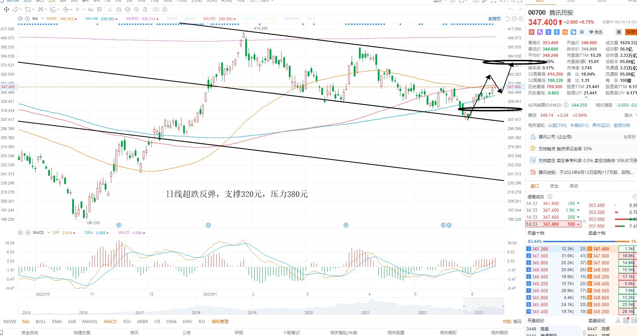The height and width of the screenshot is (336, 637).
Task: Toggle MA900 line visibility
Action: click(142, 19)
